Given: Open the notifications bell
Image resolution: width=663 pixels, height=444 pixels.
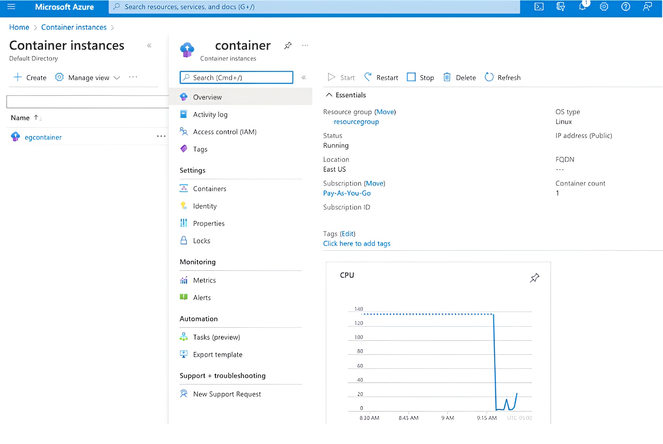Looking at the screenshot, I should pyautogui.click(x=582, y=7).
